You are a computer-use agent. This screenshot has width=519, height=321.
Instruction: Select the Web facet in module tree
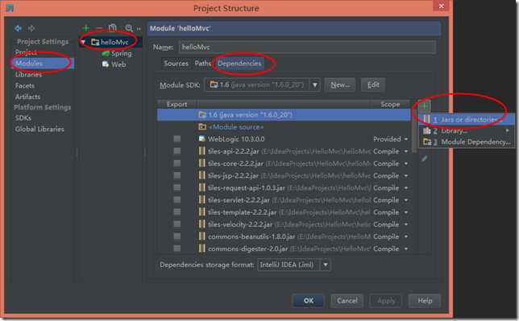coord(114,64)
